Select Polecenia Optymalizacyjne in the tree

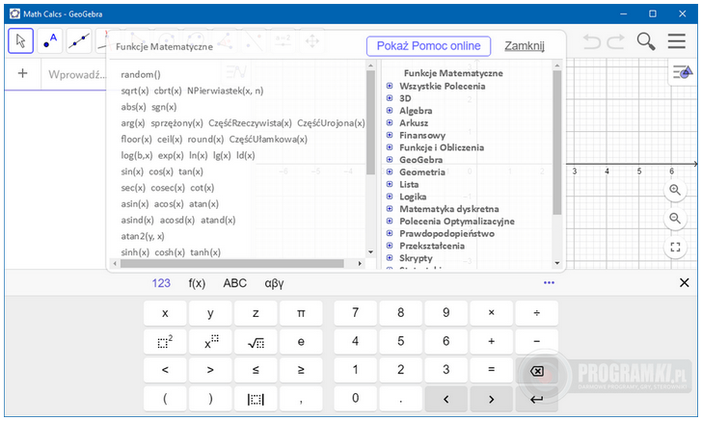457,221
